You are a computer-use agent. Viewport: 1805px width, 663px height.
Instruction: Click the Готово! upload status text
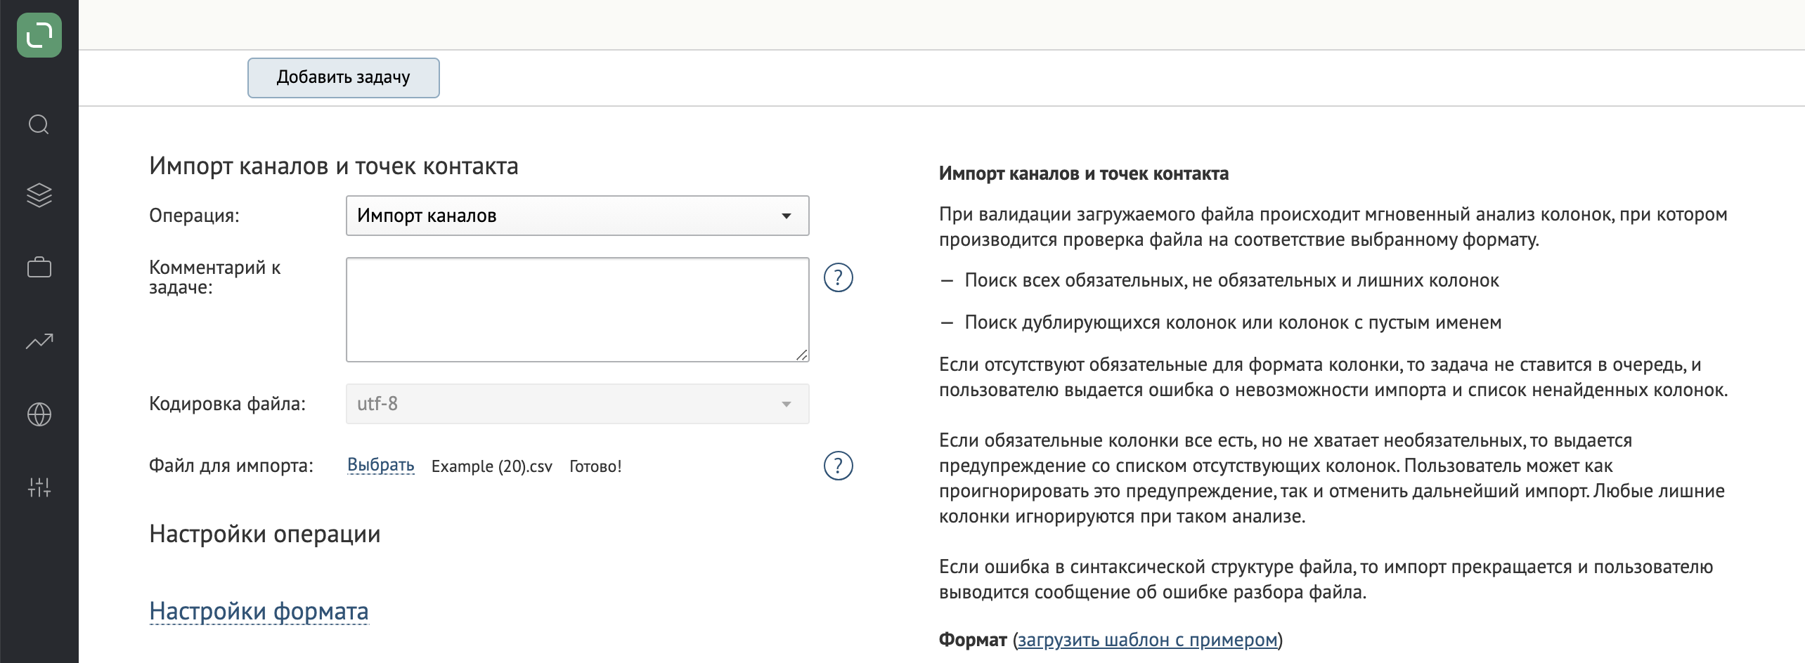[x=595, y=466]
